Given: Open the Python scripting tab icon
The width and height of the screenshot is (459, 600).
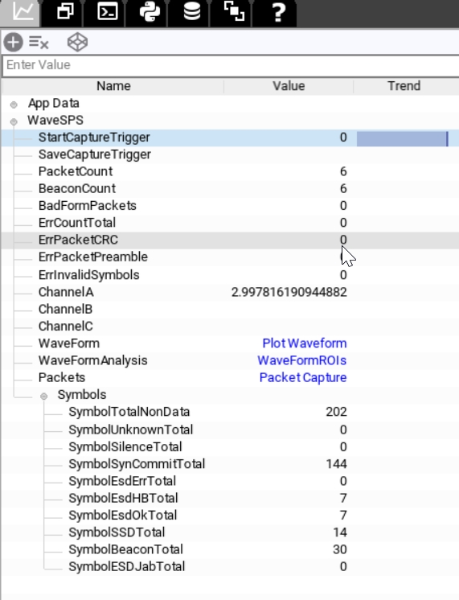Looking at the screenshot, I should (150, 12).
